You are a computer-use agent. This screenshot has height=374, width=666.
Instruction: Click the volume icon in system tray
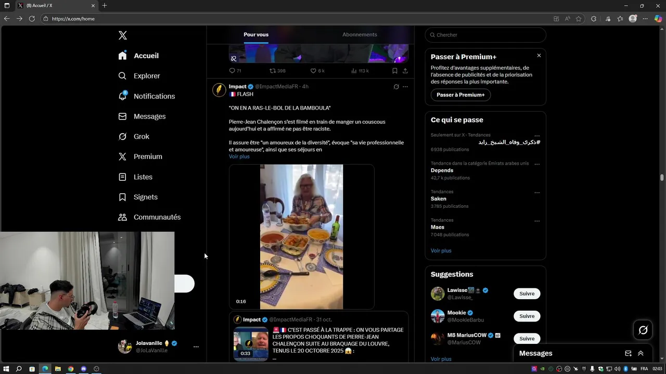coord(617,369)
